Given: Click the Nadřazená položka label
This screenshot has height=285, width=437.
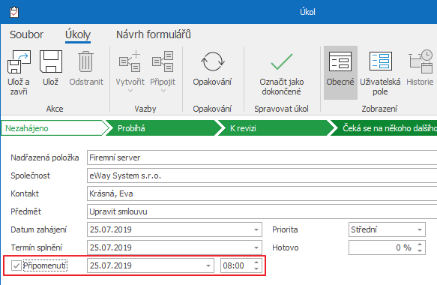Looking at the screenshot, I should tap(44, 157).
